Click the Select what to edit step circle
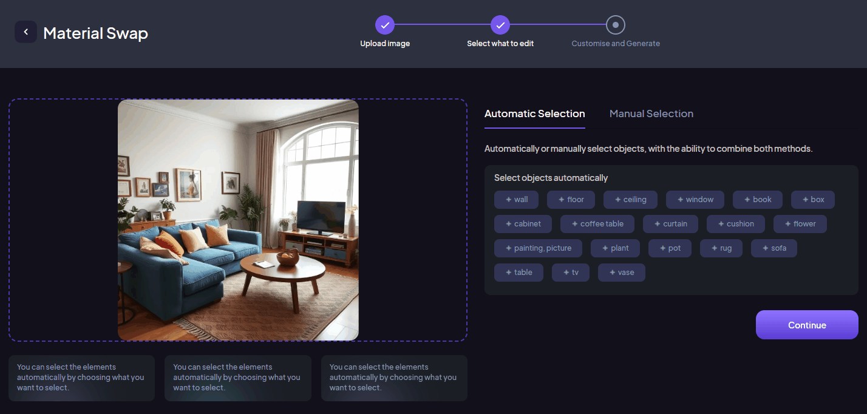This screenshot has width=867, height=414. 500,25
